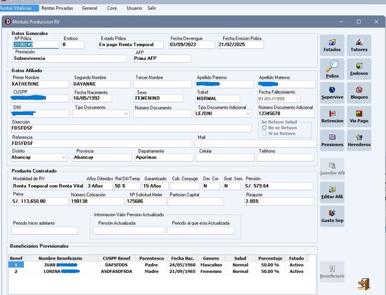Click the Editar Afil. button
Screen dimensions: 386x295
tap(332, 192)
